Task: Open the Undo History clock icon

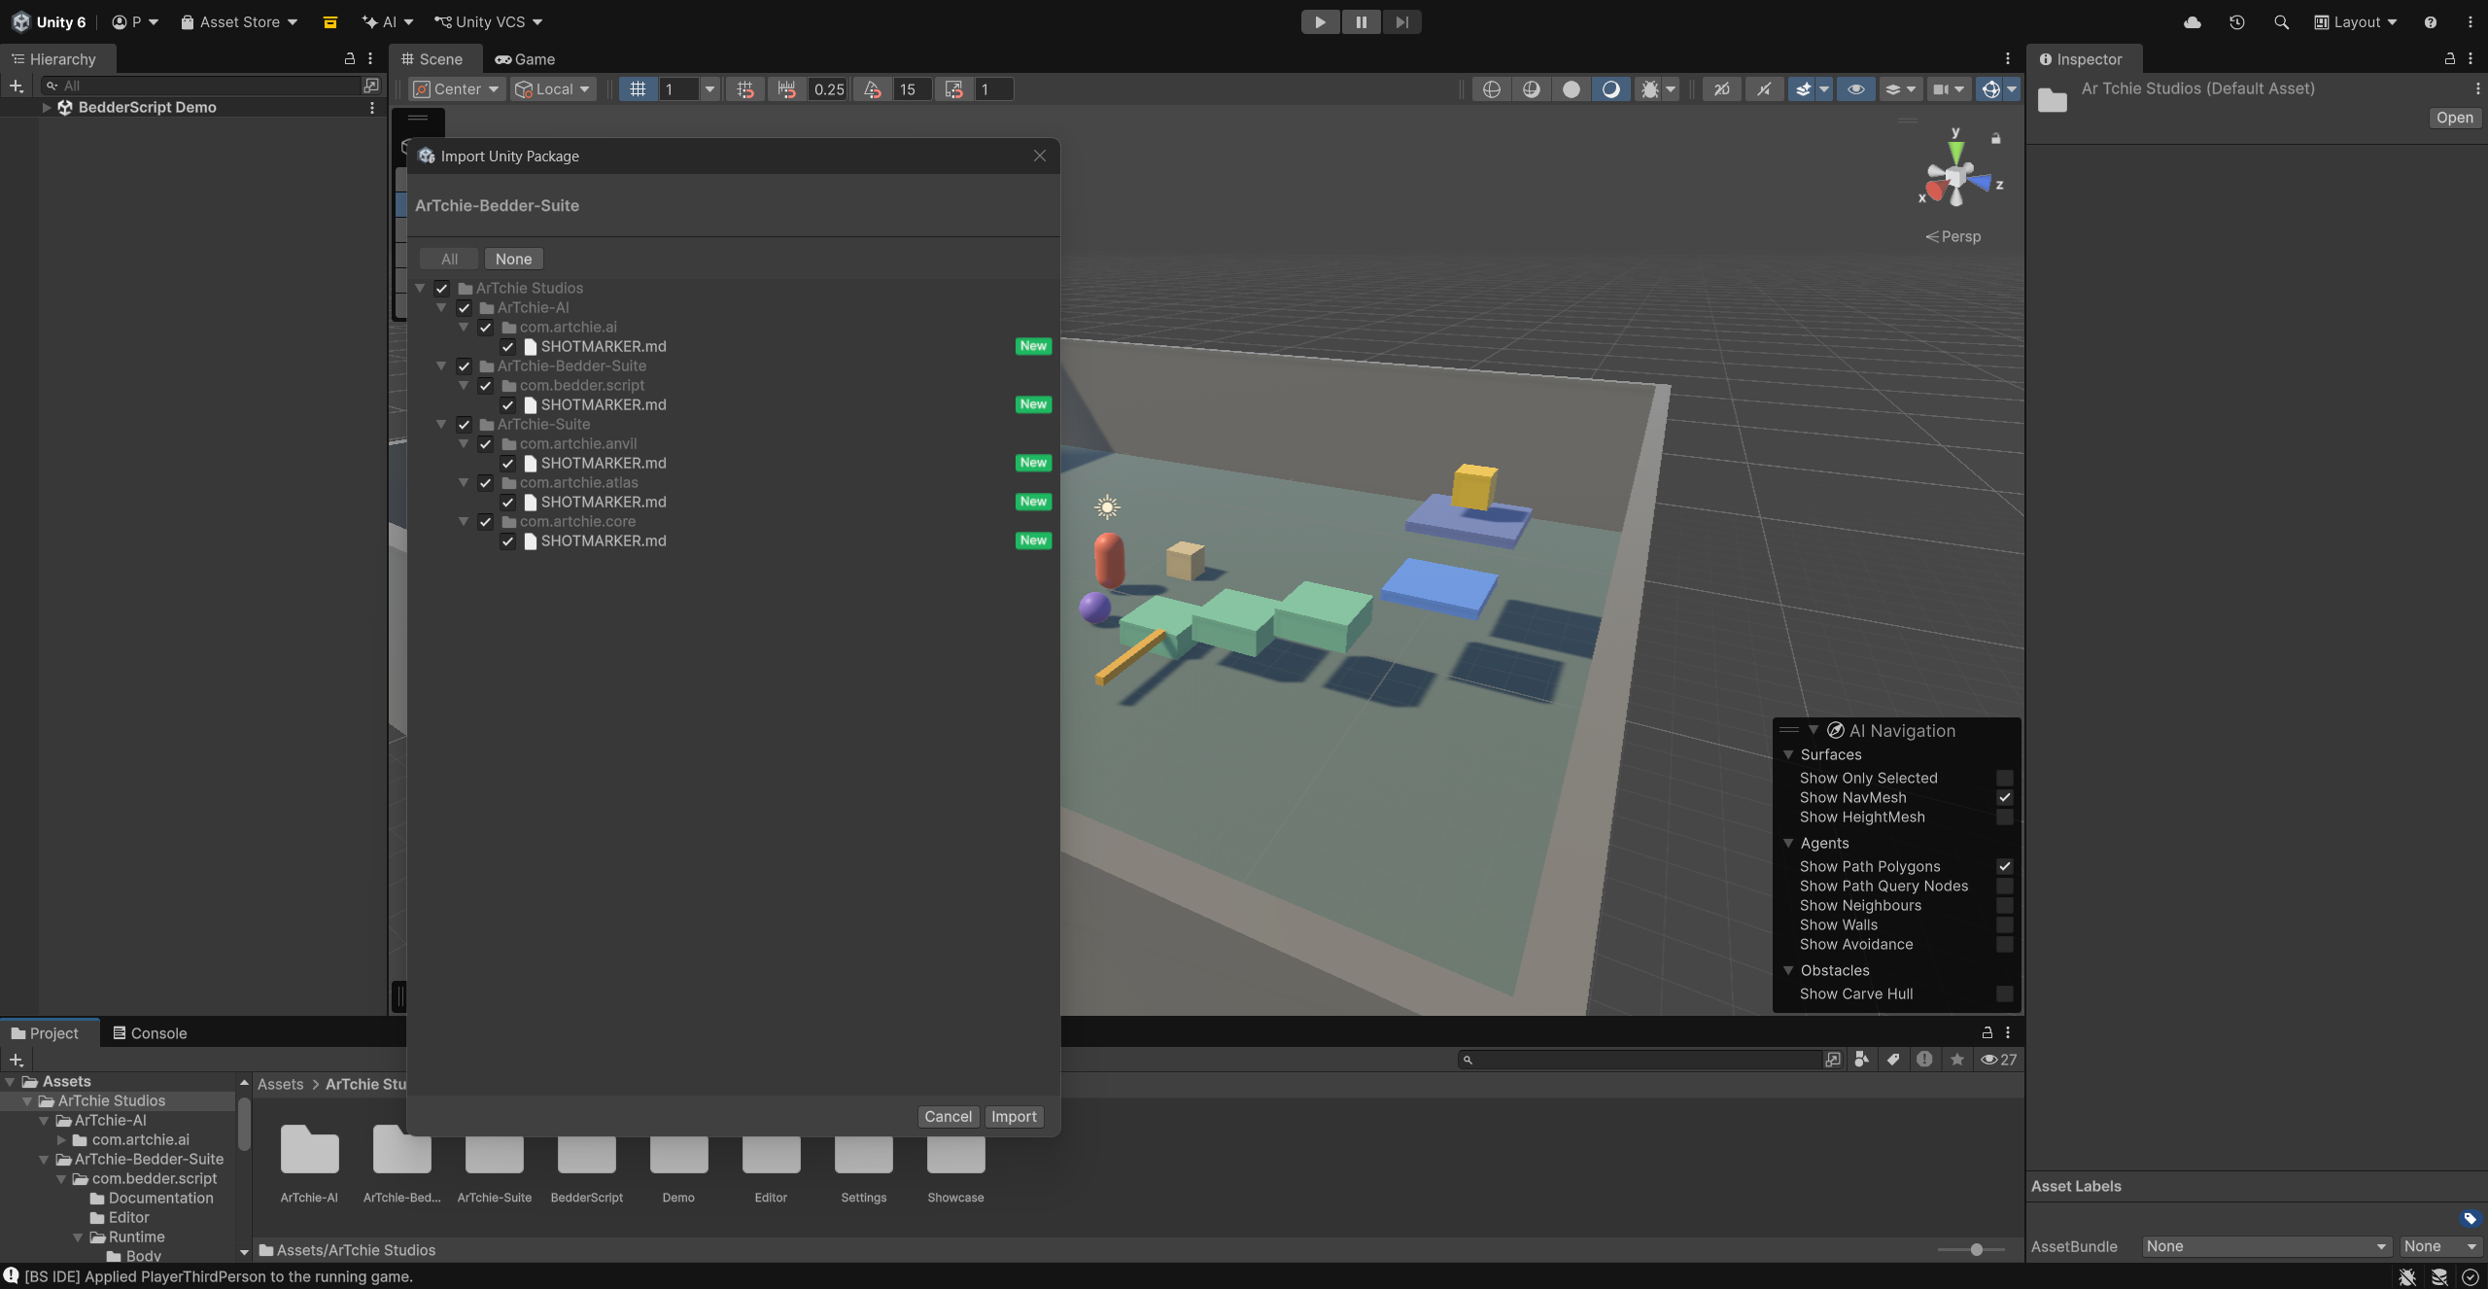Action: pos(2237,21)
